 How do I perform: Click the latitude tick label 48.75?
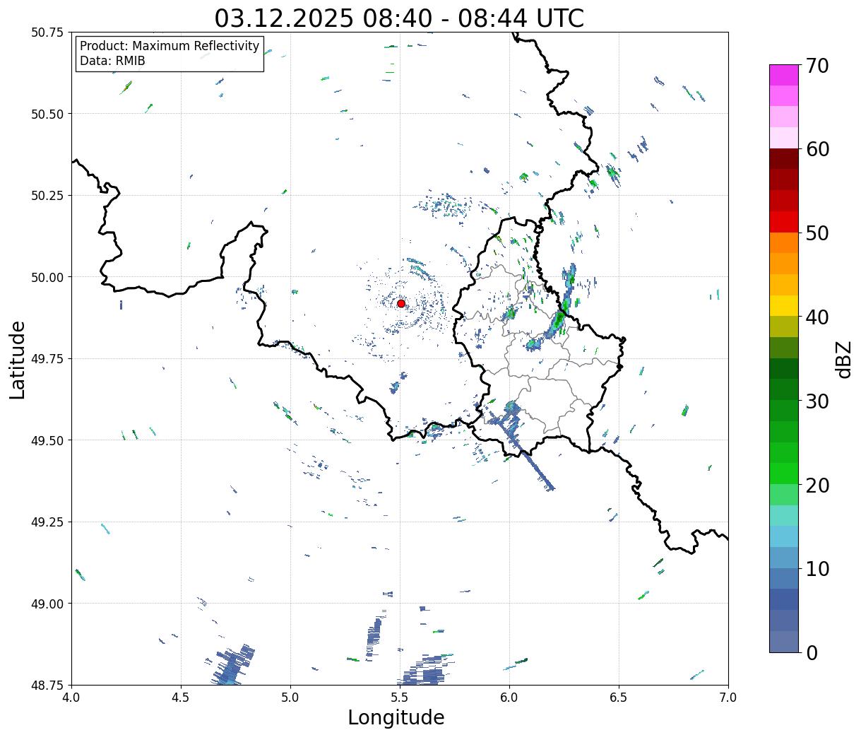pos(47,685)
